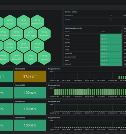Select the Dashdot status hexagon
Screen dimensions: 126x134
24,22
